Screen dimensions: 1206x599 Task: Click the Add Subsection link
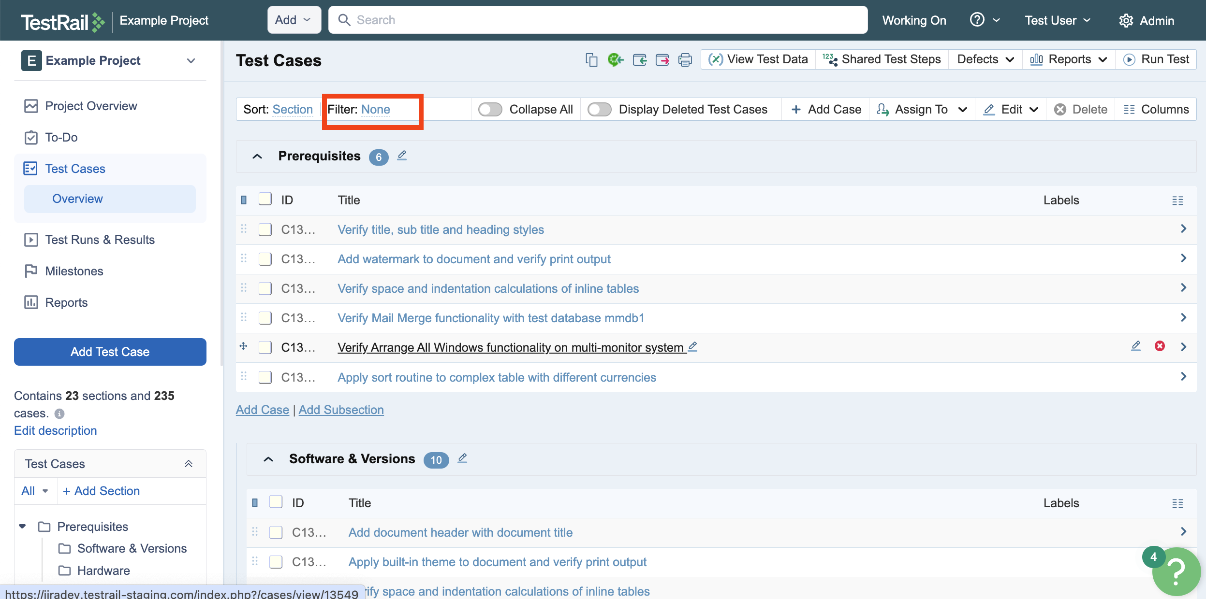341,410
